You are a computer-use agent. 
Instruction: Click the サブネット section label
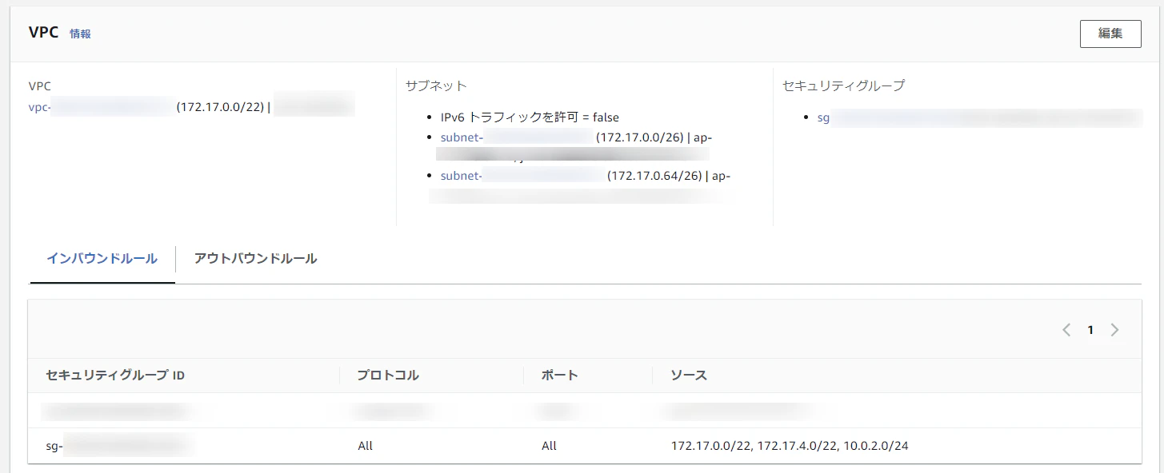pyautogui.click(x=436, y=85)
